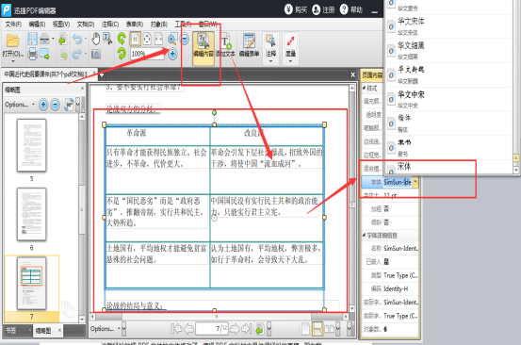Open the 注释 annotation dropdown
Viewport: 521px width, 345px height.
[270, 61]
